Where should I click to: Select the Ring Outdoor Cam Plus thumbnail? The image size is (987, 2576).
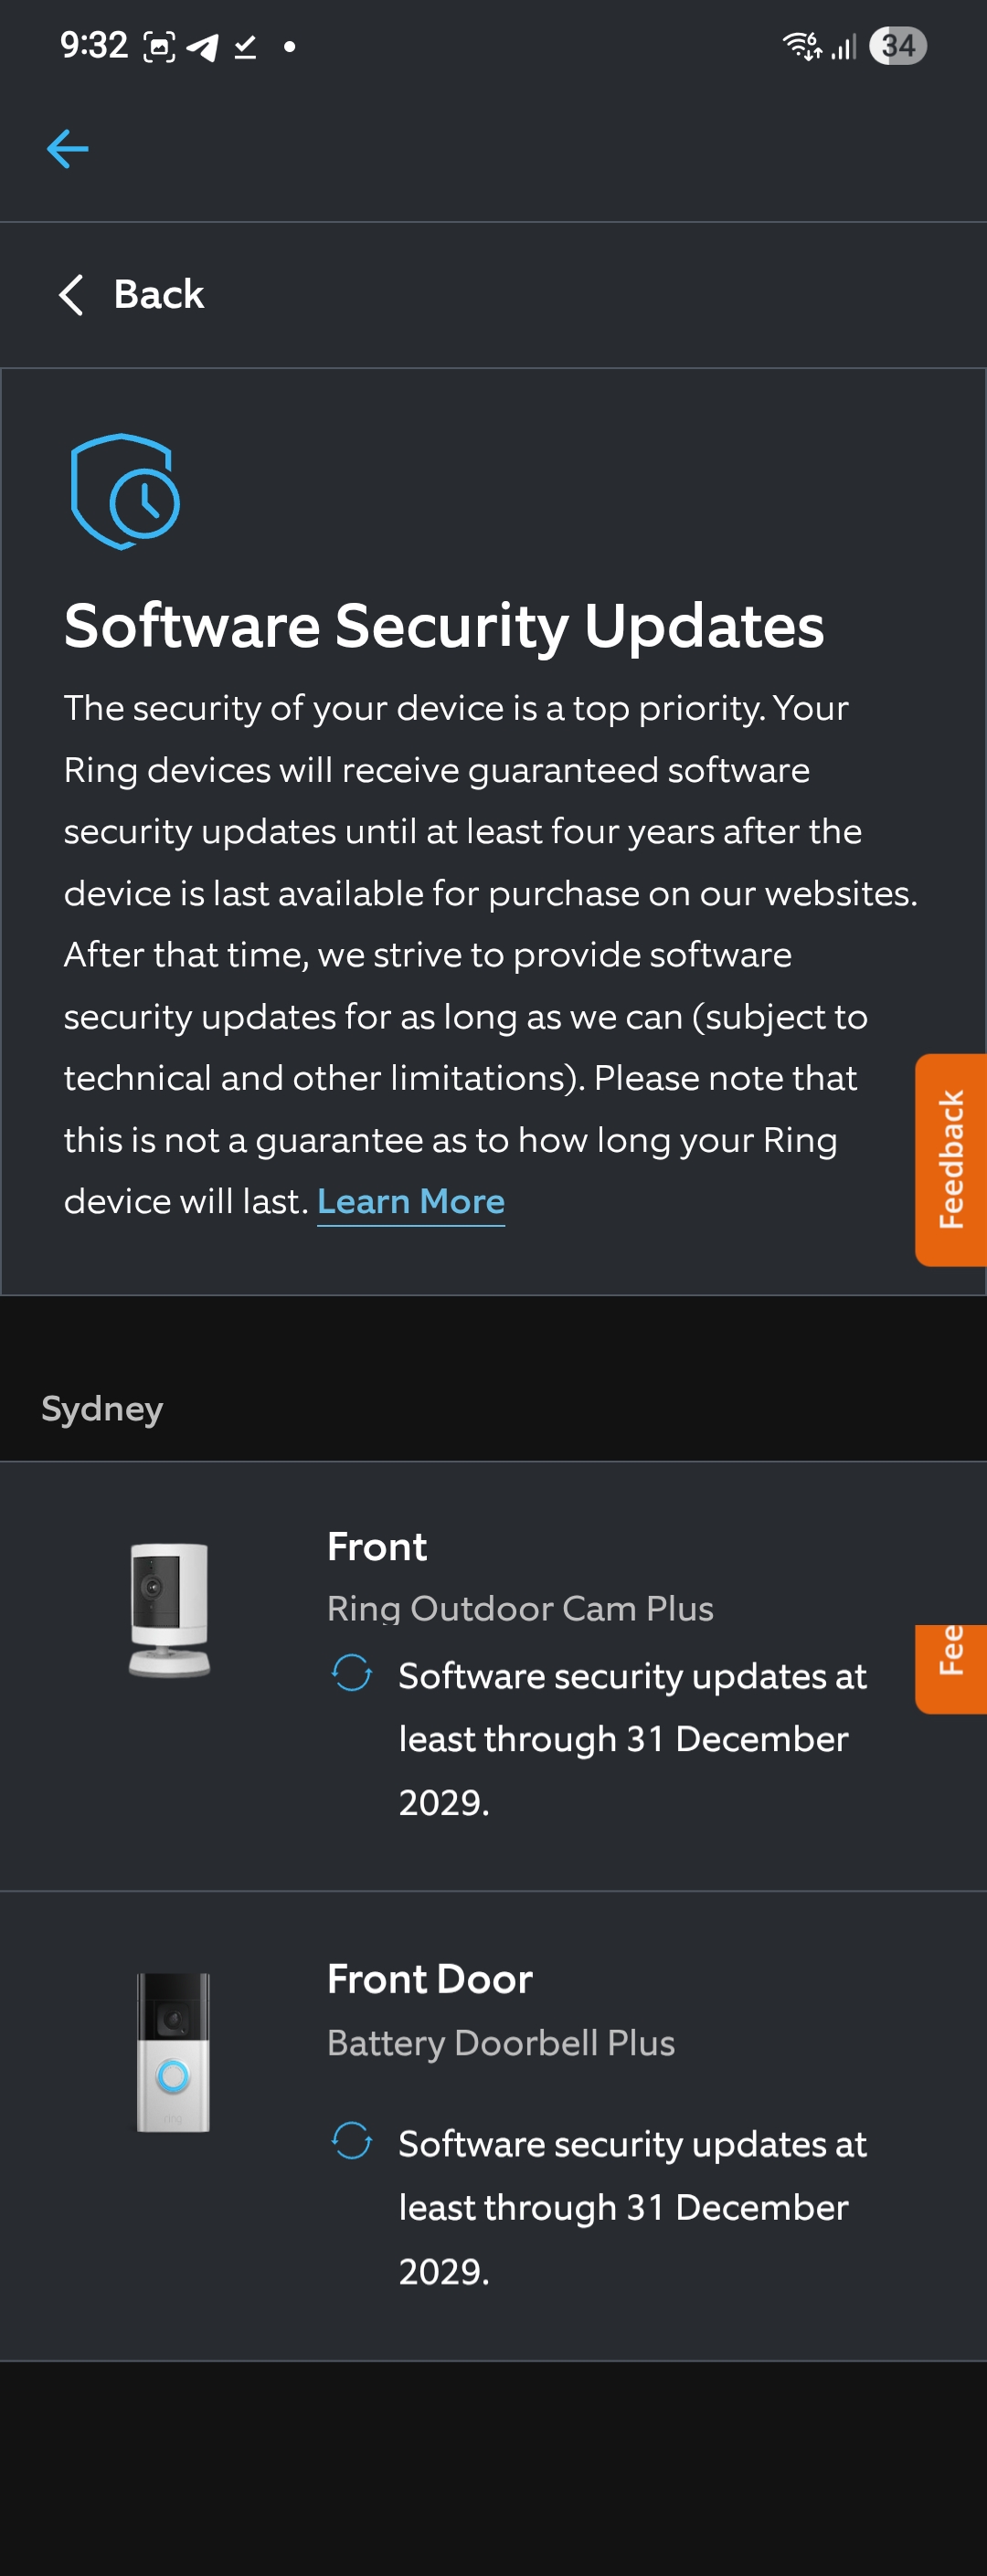tap(170, 1610)
